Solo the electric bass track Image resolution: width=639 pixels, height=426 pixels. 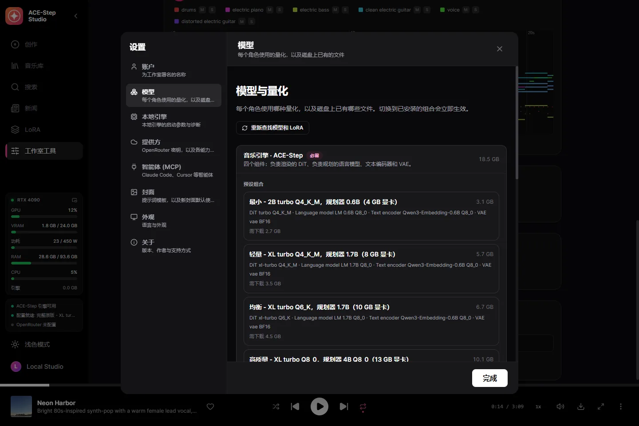[345, 10]
